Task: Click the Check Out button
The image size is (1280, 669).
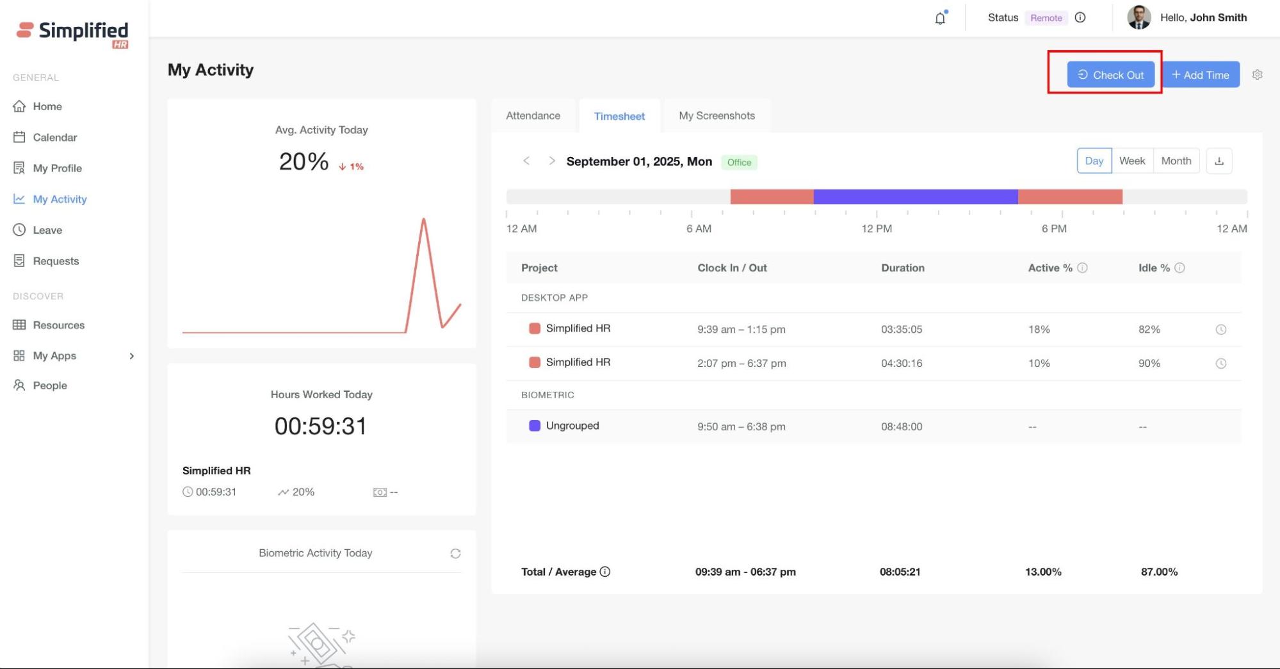Action: pyautogui.click(x=1110, y=75)
